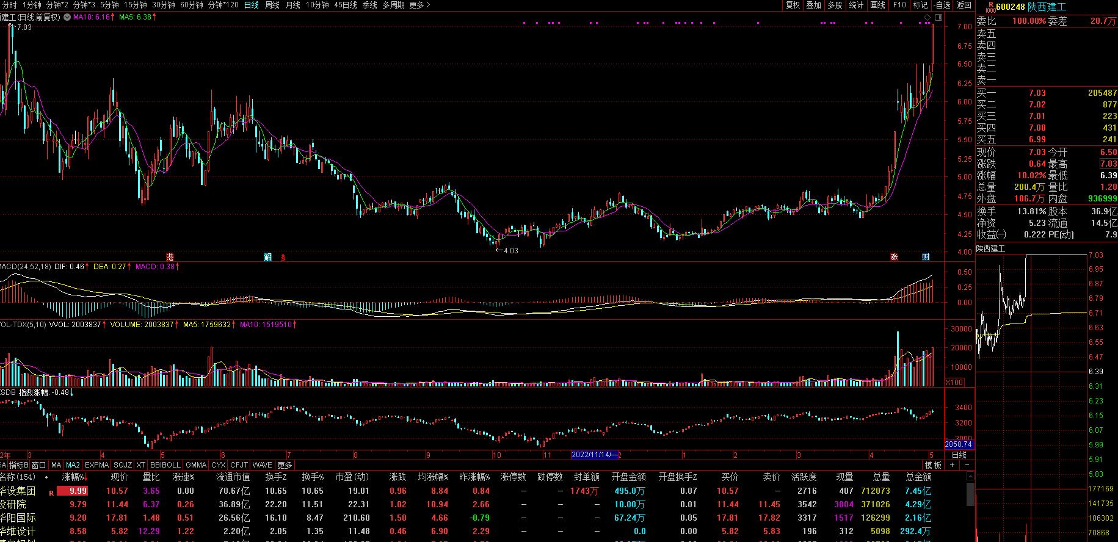
Task: Switch to 60分钟 period tab
Action: tap(191, 5)
